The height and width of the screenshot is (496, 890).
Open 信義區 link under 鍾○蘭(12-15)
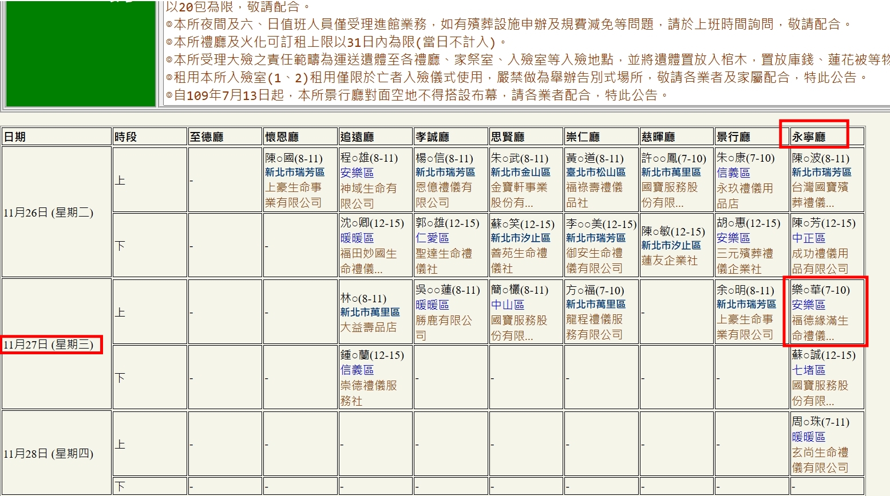(357, 370)
